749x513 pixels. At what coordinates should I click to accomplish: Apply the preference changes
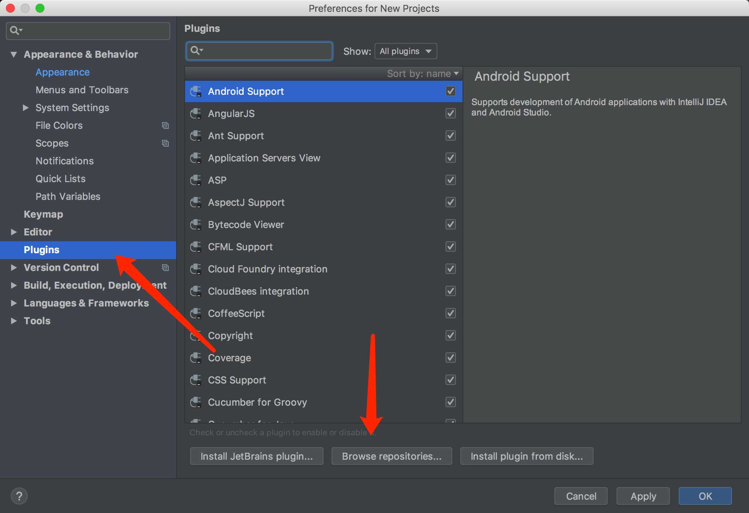643,496
